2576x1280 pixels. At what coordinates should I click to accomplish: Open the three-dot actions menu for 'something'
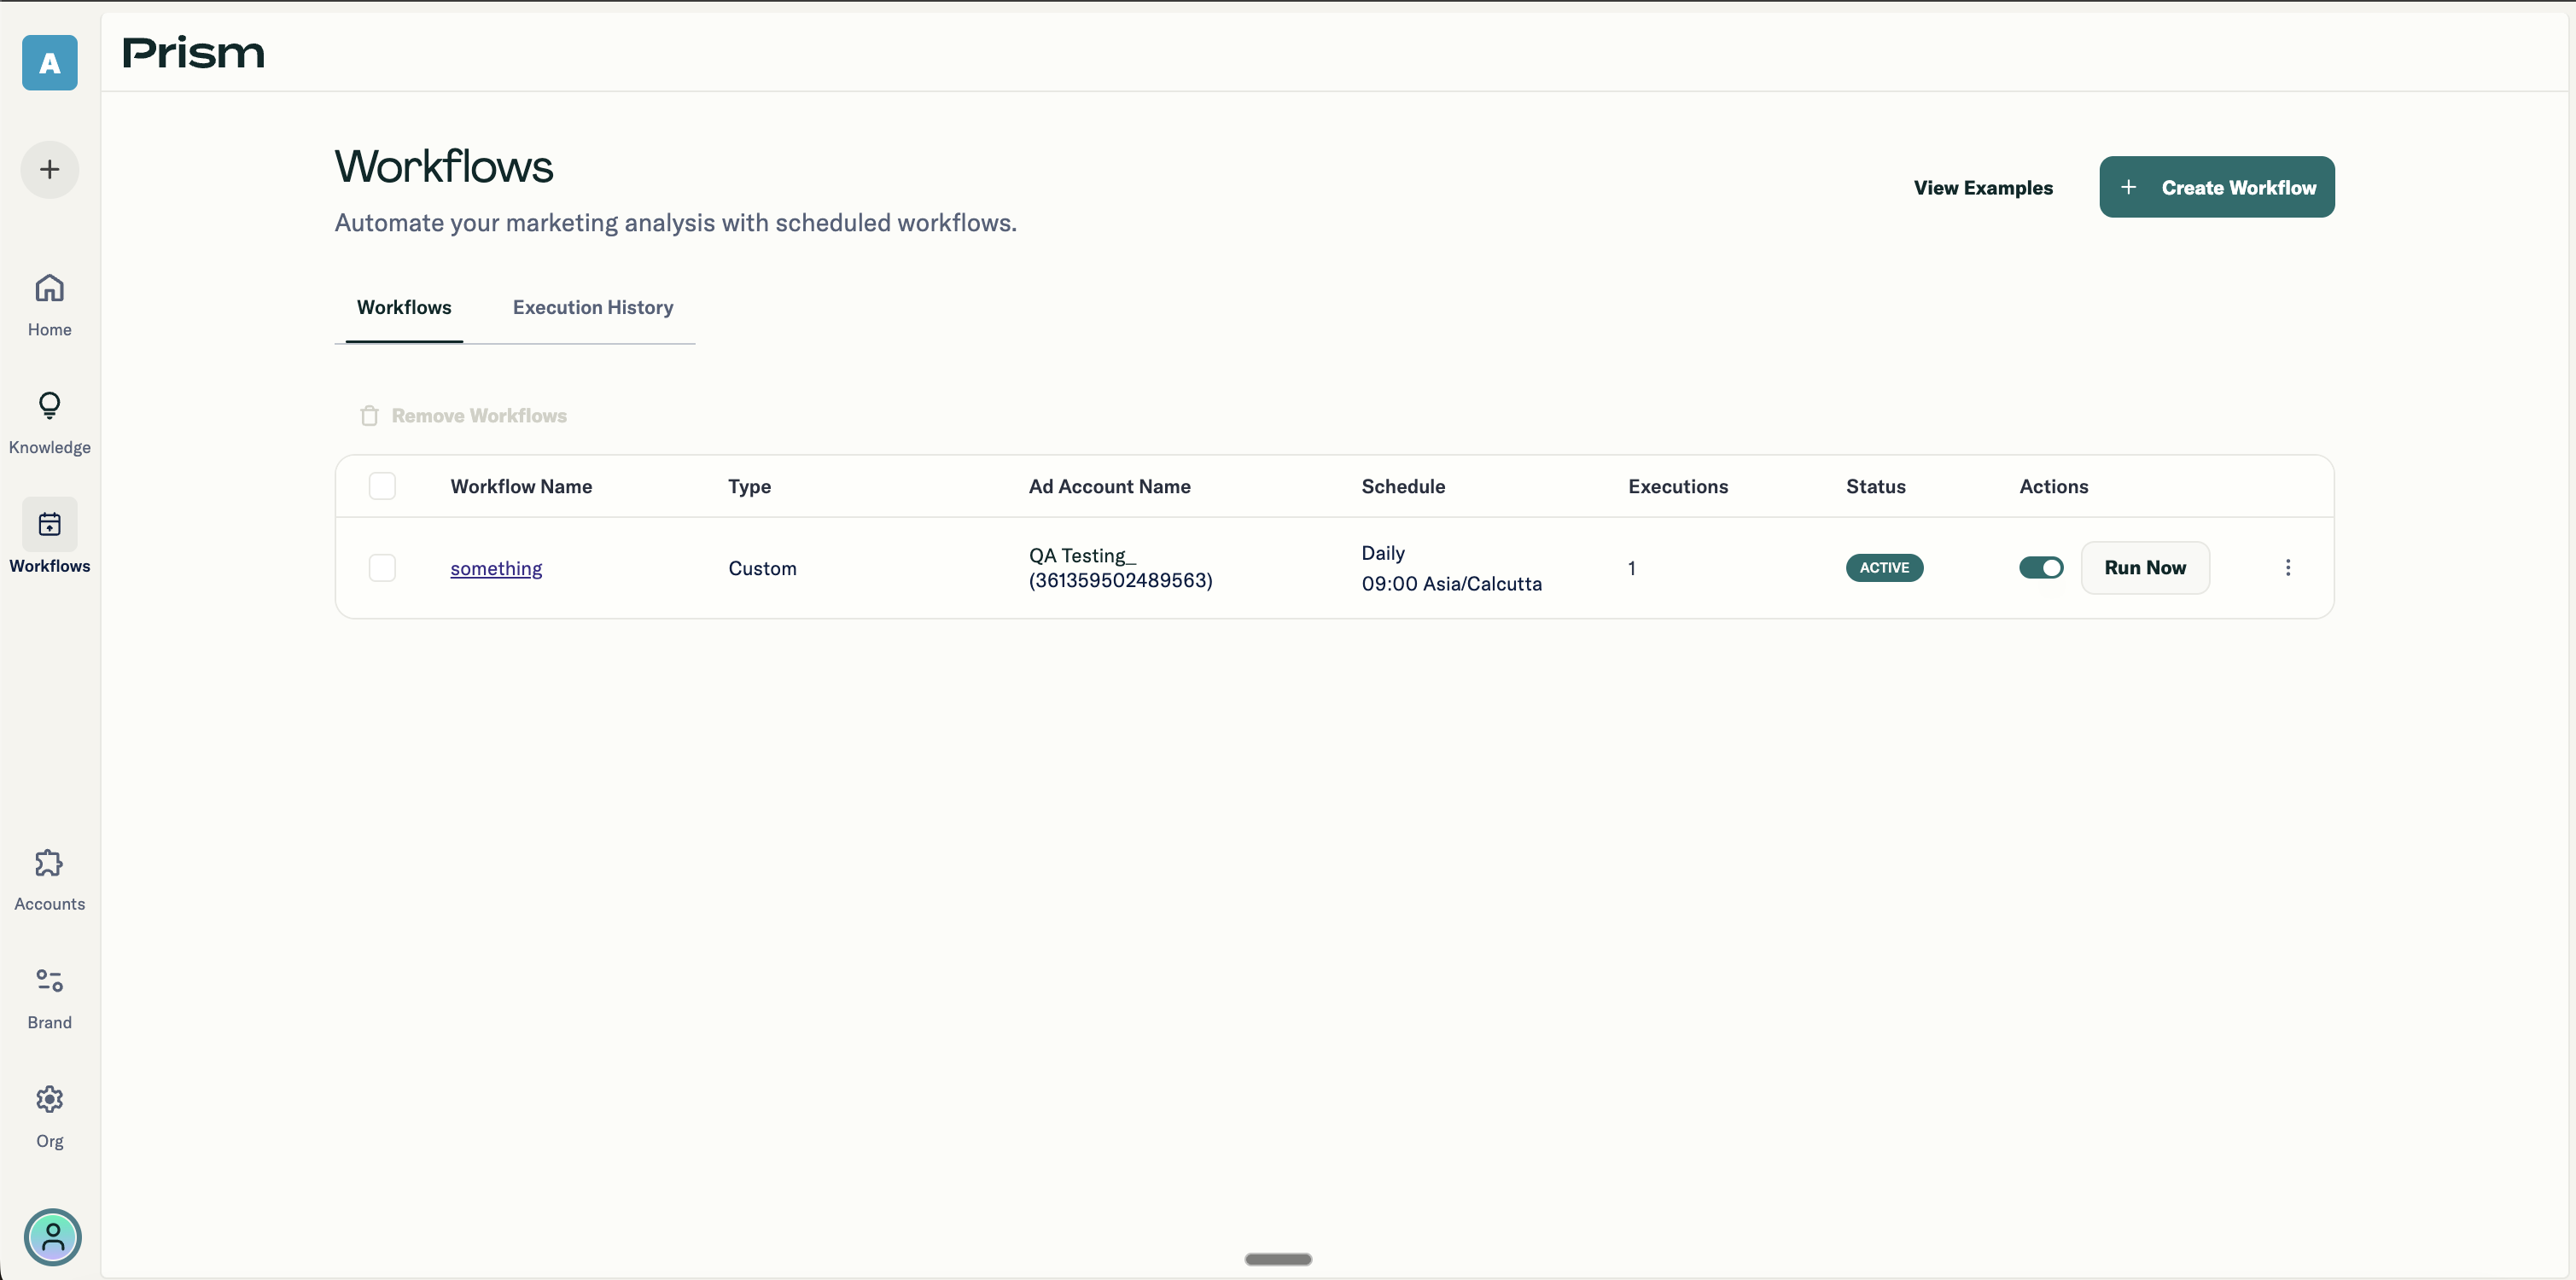click(2289, 567)
